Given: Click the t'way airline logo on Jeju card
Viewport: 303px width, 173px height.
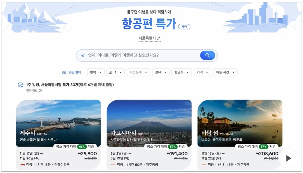Looking at the screenshot, I should click(x=22, y=165).
